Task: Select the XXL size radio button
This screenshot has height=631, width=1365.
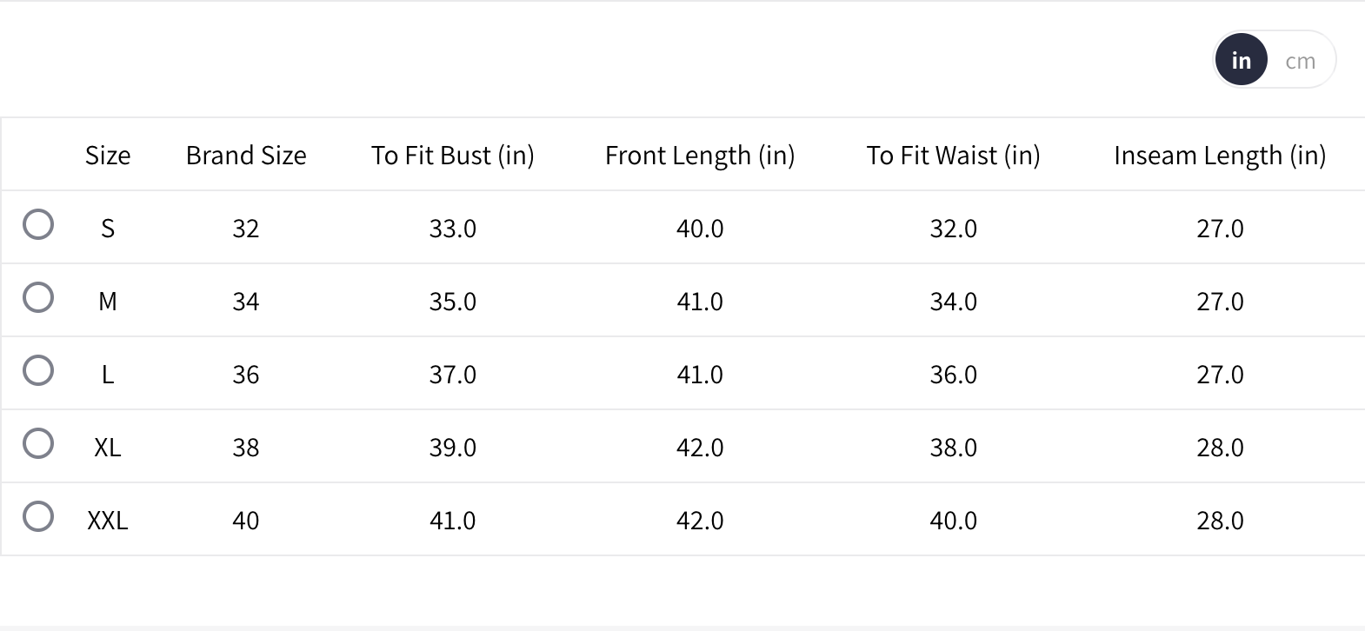Action: tap(38, 516)
